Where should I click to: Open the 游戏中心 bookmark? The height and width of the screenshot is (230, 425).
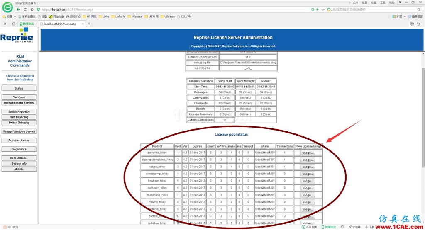73,17
